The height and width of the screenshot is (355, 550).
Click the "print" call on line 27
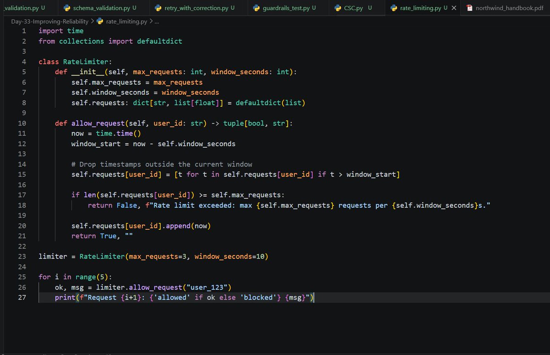tap(65, 297)
